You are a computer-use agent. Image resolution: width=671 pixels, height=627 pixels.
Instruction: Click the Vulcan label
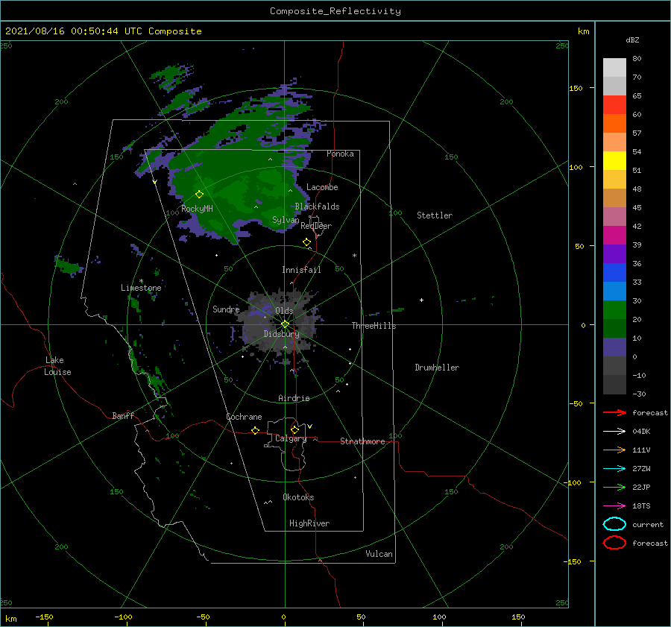point(379,554)
